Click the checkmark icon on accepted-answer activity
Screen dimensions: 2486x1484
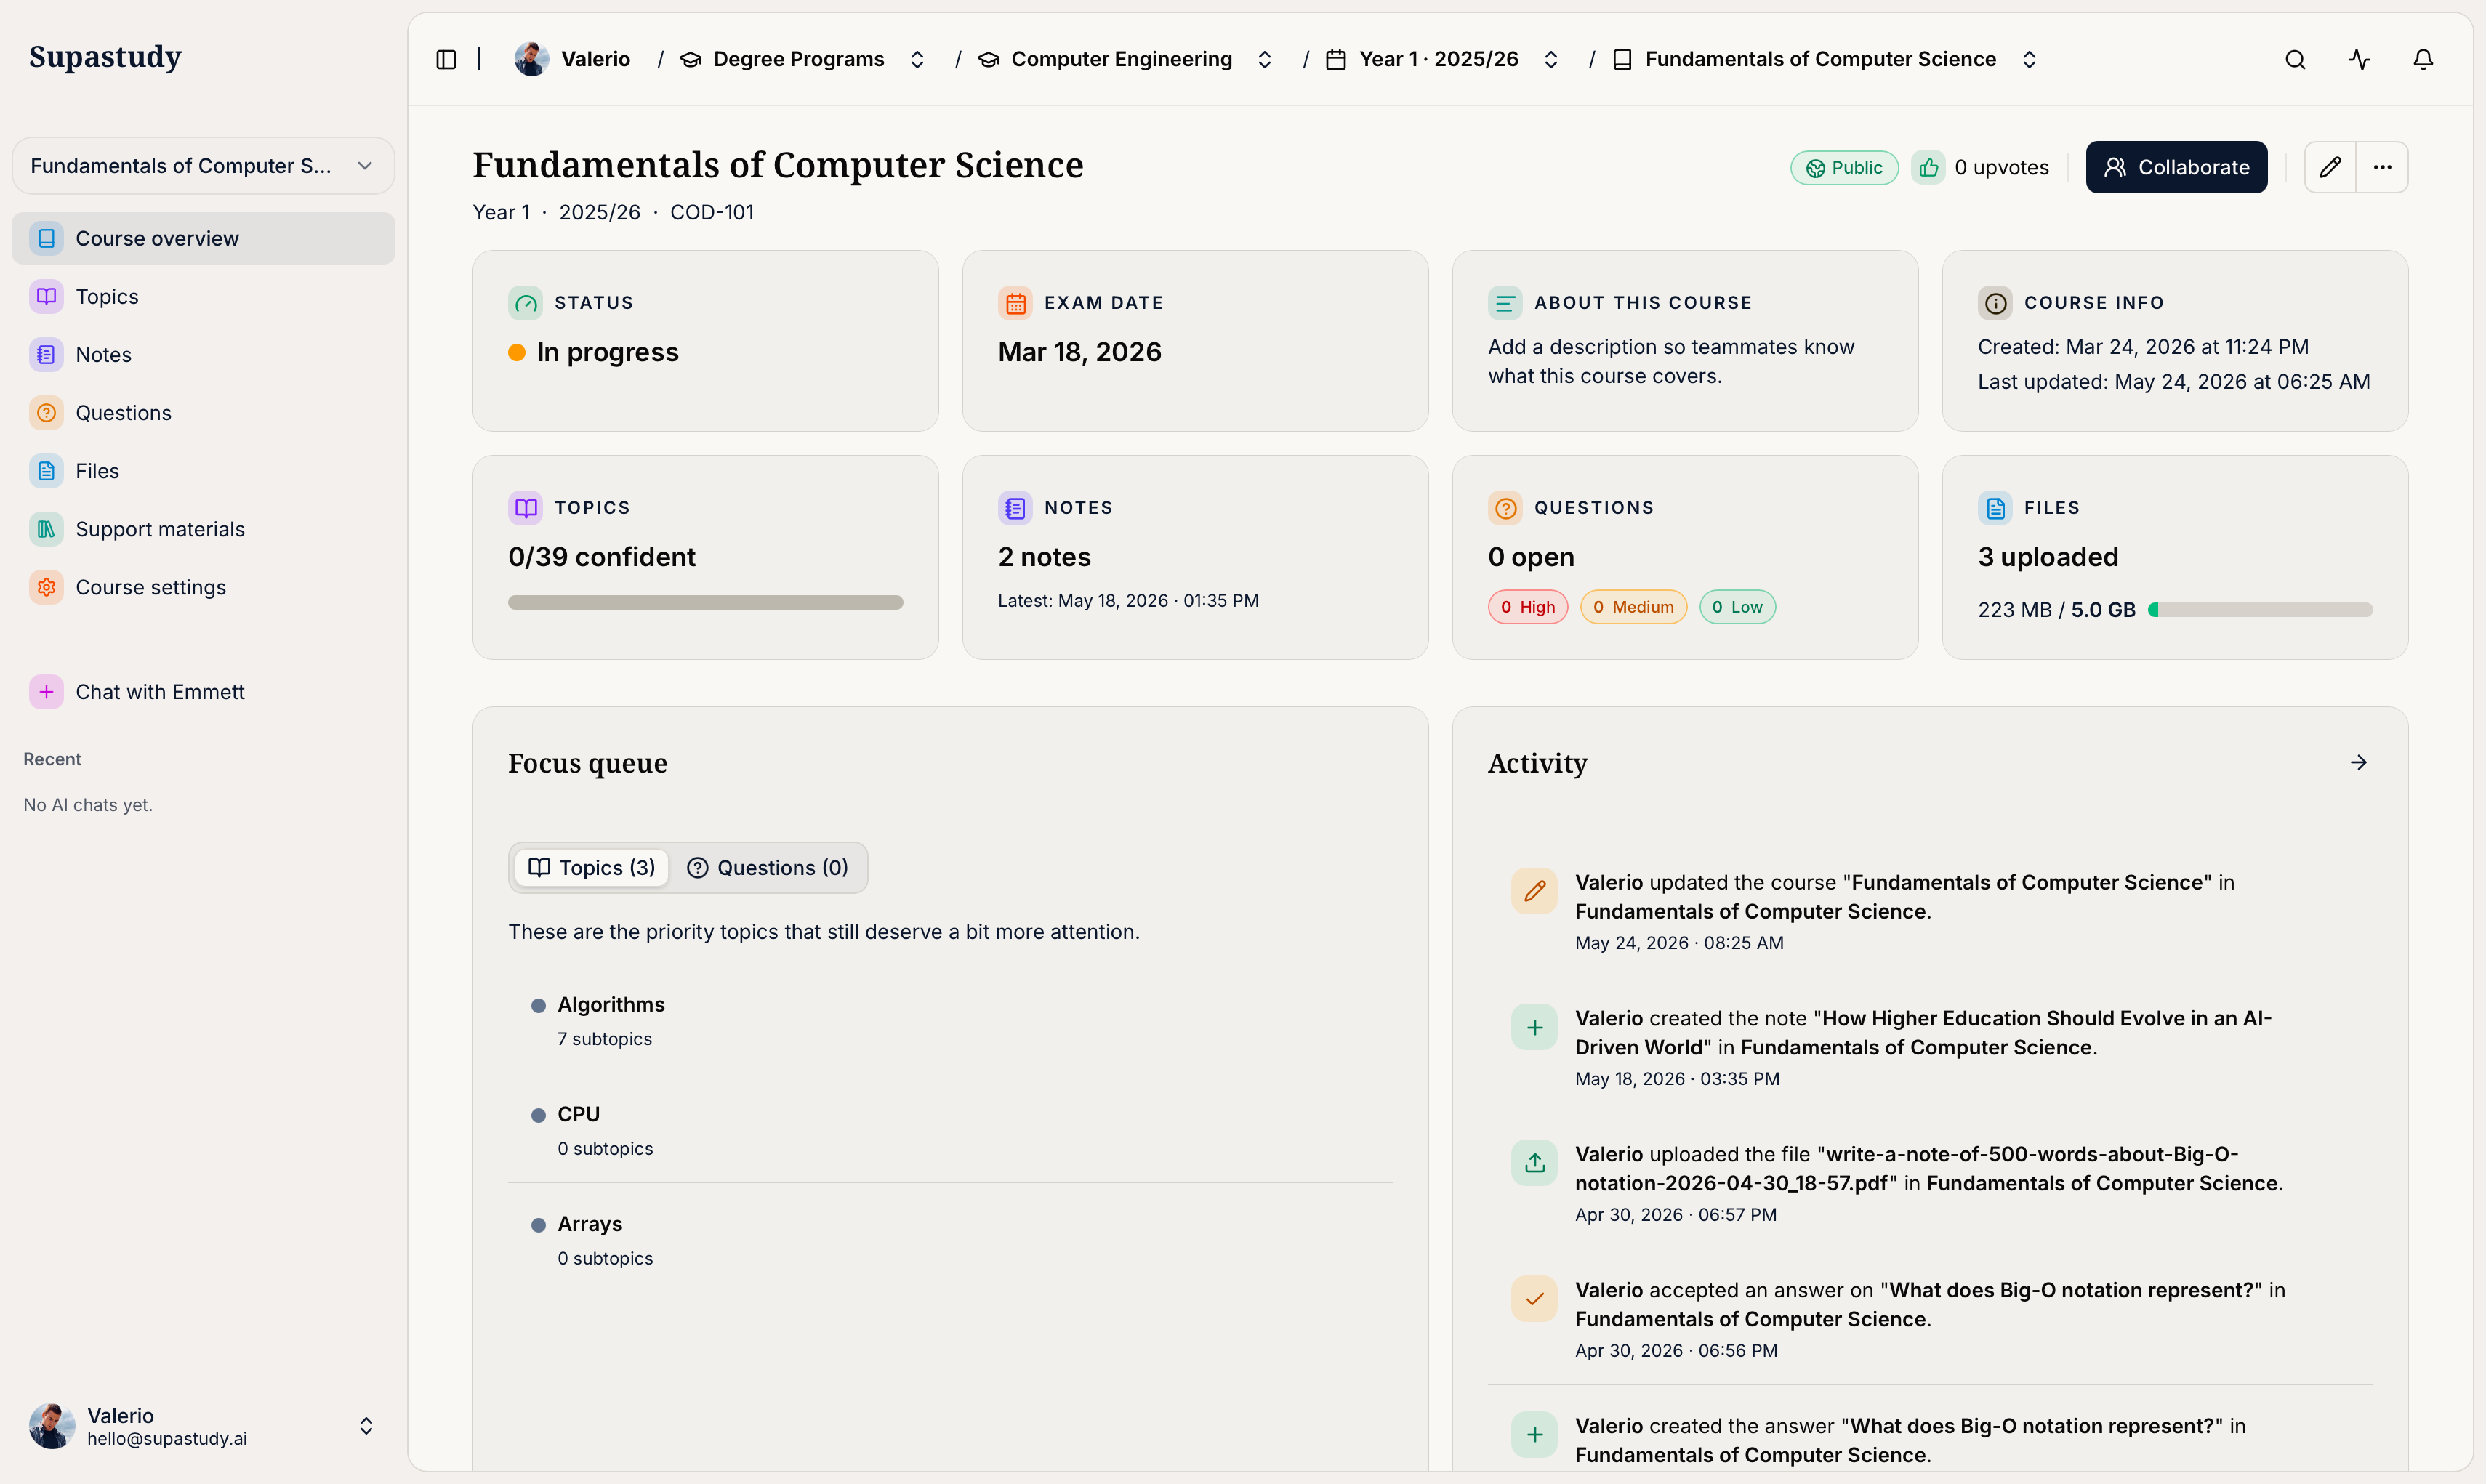(x=1535, y=1299)
